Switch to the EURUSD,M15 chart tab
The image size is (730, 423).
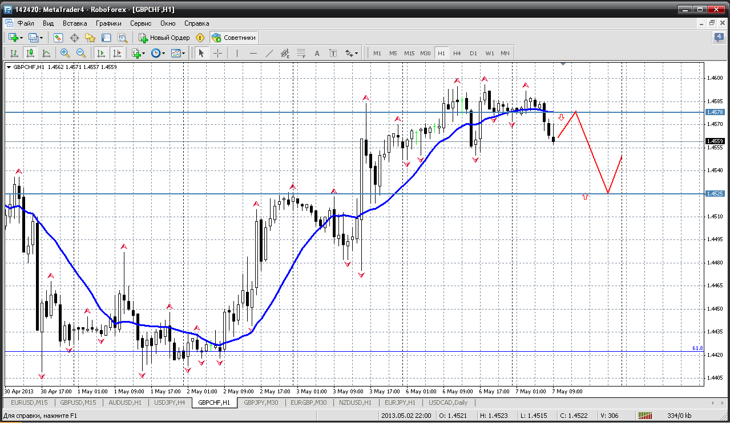click(x=29, y=402)
